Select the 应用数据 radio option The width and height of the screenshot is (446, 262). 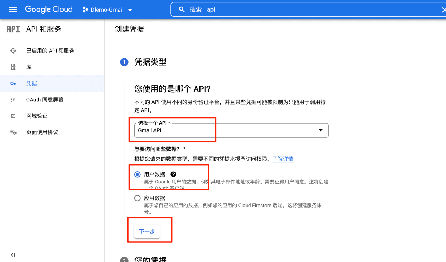point(137,198)
